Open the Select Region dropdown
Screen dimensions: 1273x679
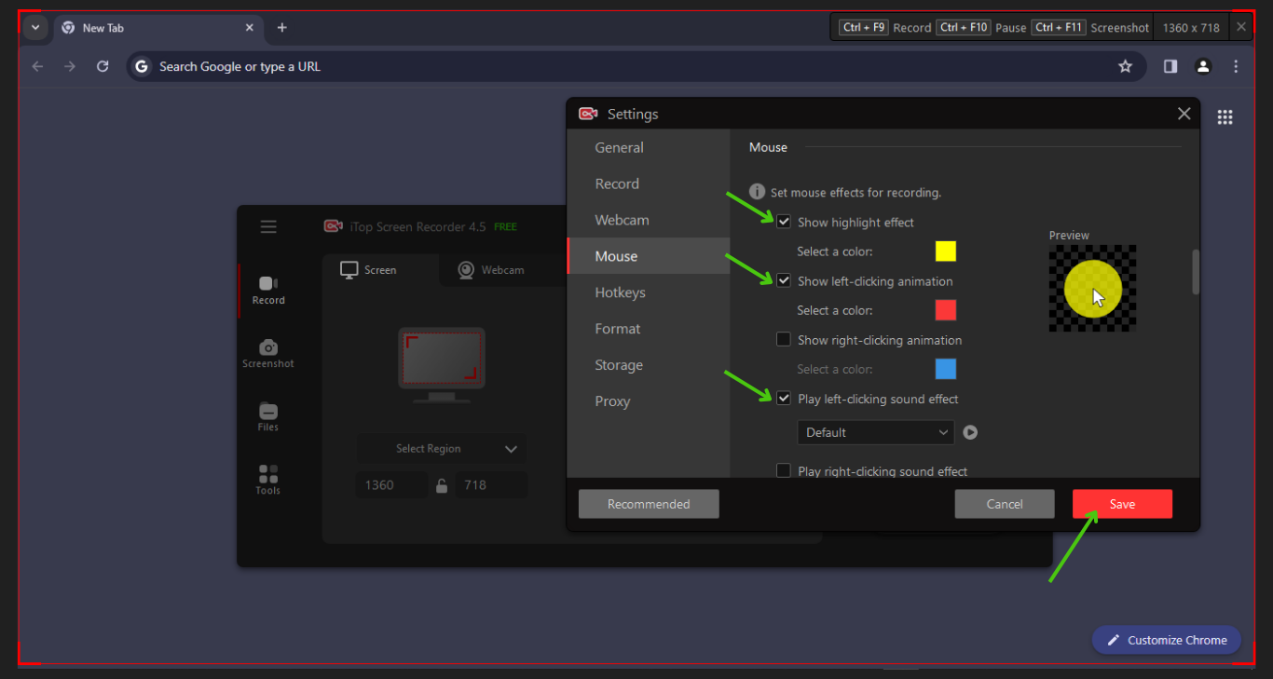(x=442, y=449)
